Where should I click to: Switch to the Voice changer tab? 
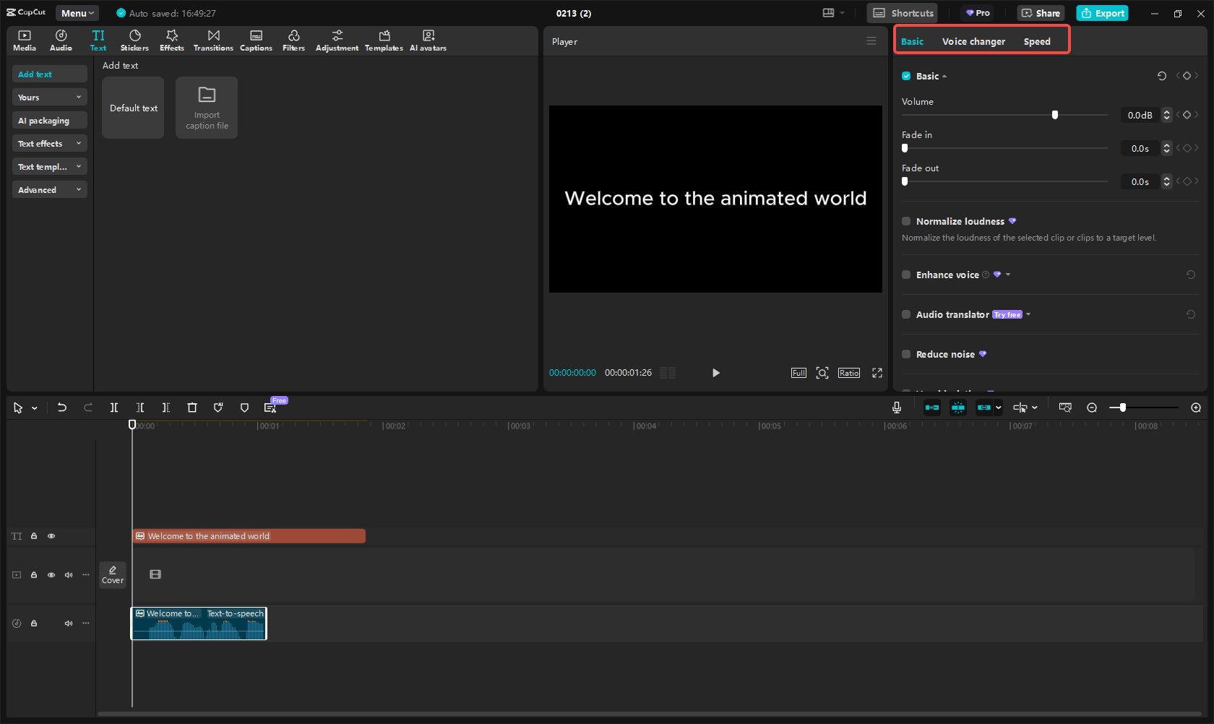pos(973,41)
